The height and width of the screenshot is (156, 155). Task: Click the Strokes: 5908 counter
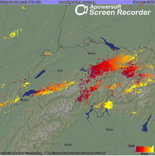pos(144,2)
